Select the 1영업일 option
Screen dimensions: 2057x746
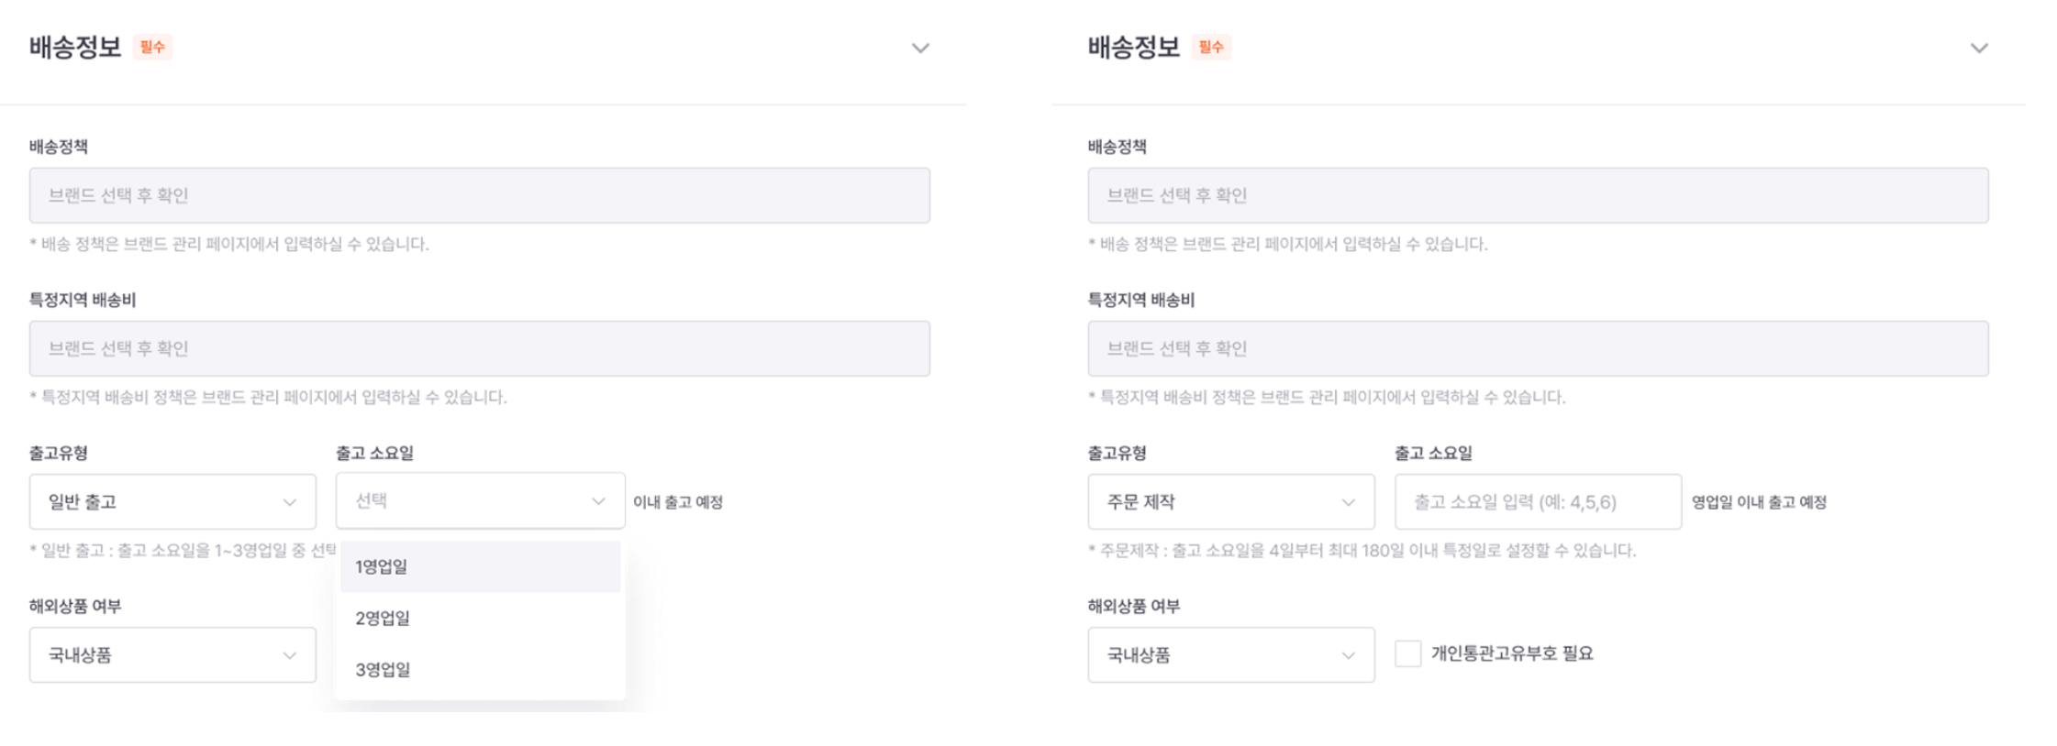tap(480, 566)
